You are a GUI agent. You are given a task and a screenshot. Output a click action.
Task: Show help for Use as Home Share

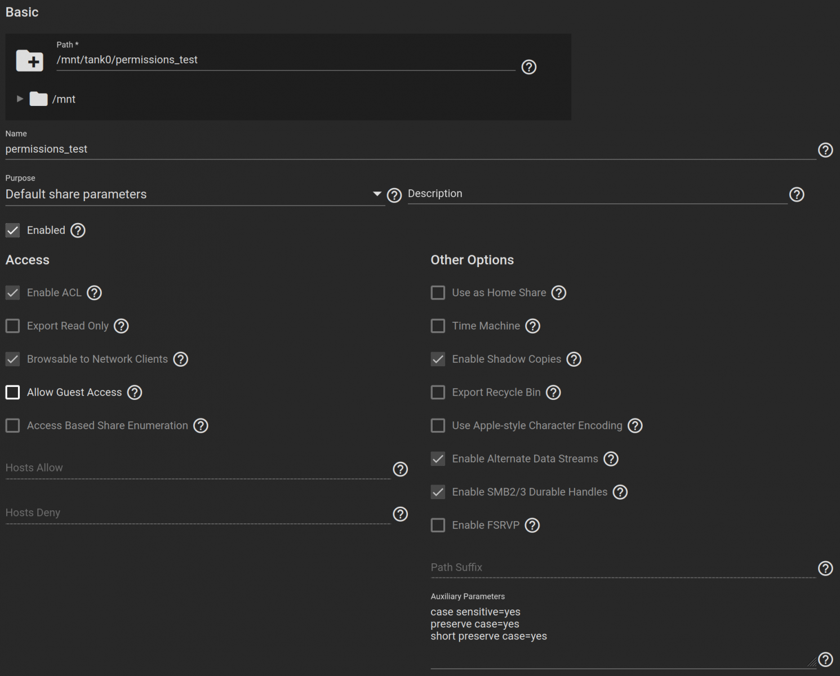tap(558, 293)
